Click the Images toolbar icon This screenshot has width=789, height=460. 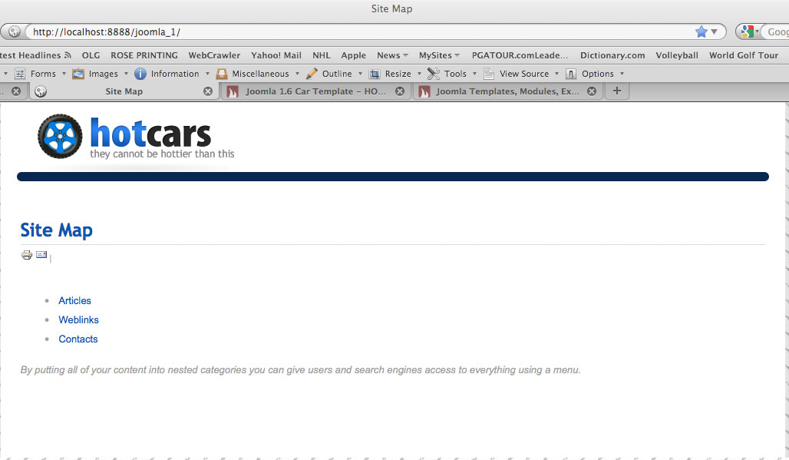tap(78, 74)
